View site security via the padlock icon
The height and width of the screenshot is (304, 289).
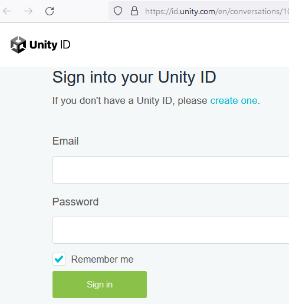[134, 11]
